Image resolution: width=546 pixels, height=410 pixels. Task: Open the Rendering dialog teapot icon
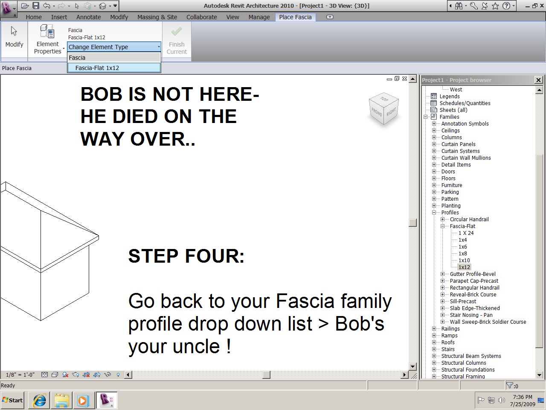[x=76, y=375]
